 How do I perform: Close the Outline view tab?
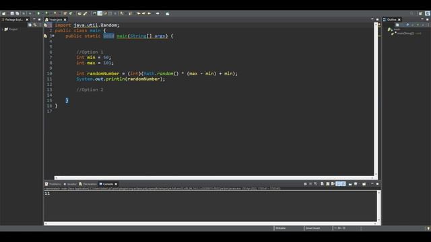(399, 19)
